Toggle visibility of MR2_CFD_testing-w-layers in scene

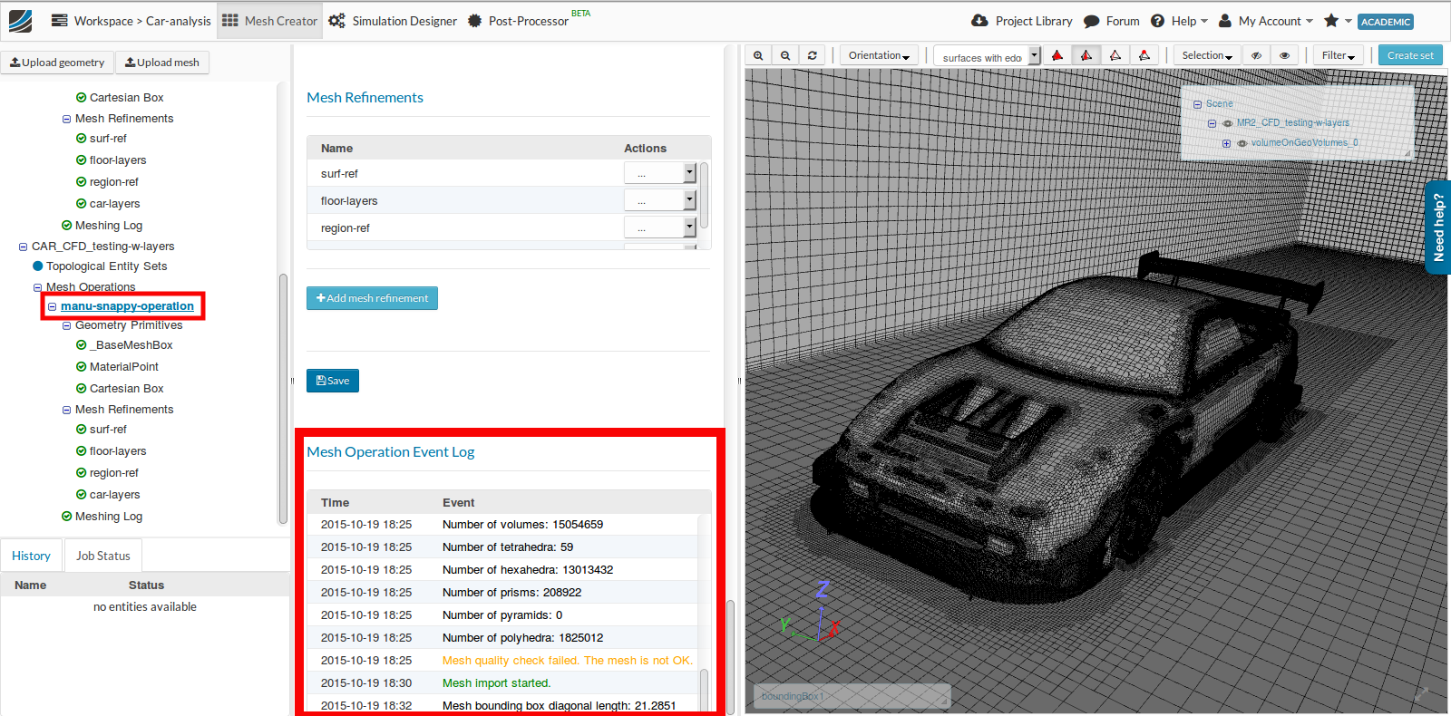point(1228,123)
